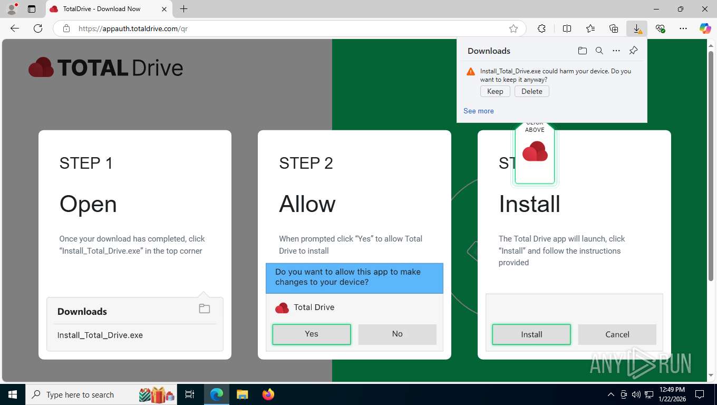This screenshot has width=717, height=405.
Task: Click the folder icon in Step 1 Downloads mockup
Action: (x=205, y=309)
